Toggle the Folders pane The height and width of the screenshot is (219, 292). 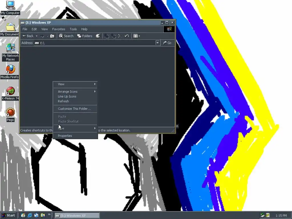click(85, 36)
